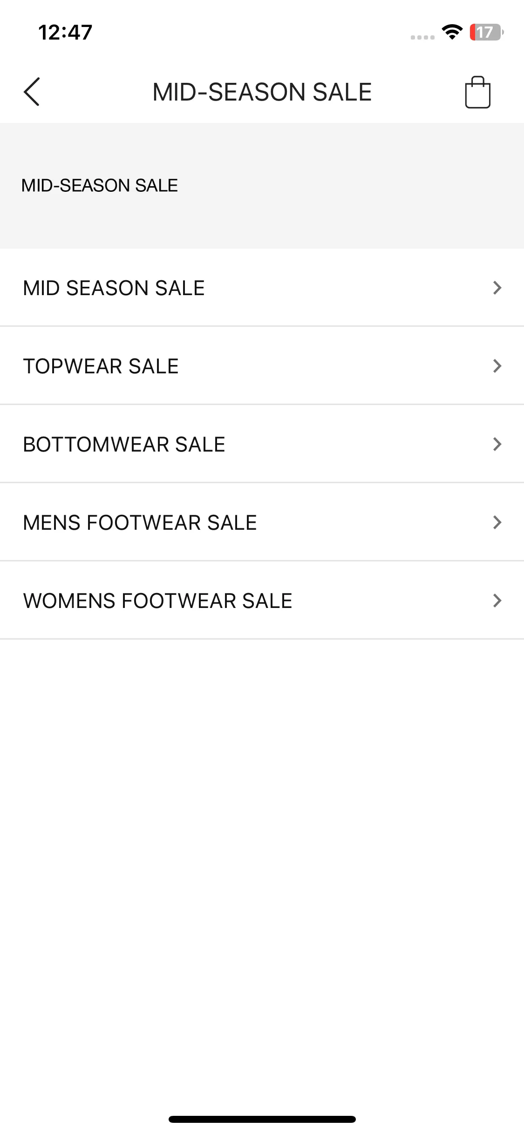Tap the battery indicator showing 17

tap(486, 32)
